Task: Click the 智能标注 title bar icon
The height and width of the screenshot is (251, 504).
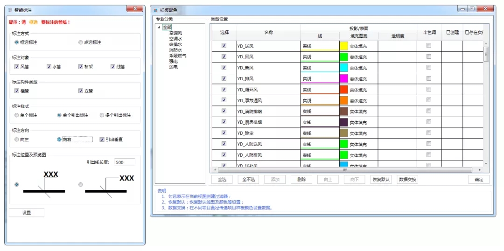Action: tap(10, 10)
